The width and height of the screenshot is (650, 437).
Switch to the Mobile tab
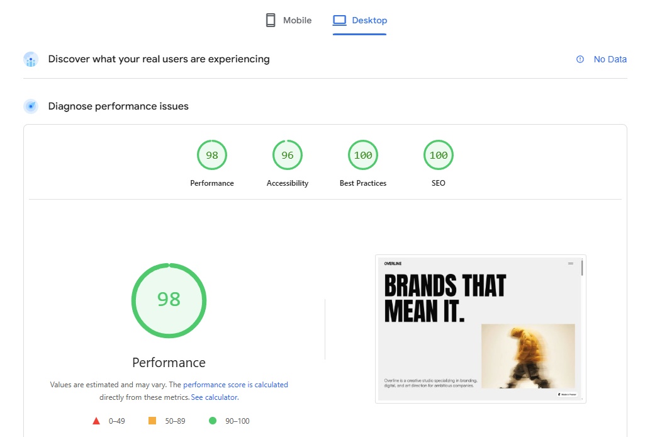(x=289, y=20)
